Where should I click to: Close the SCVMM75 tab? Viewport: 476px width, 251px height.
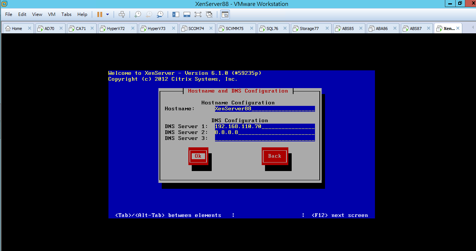coord(251,29)
